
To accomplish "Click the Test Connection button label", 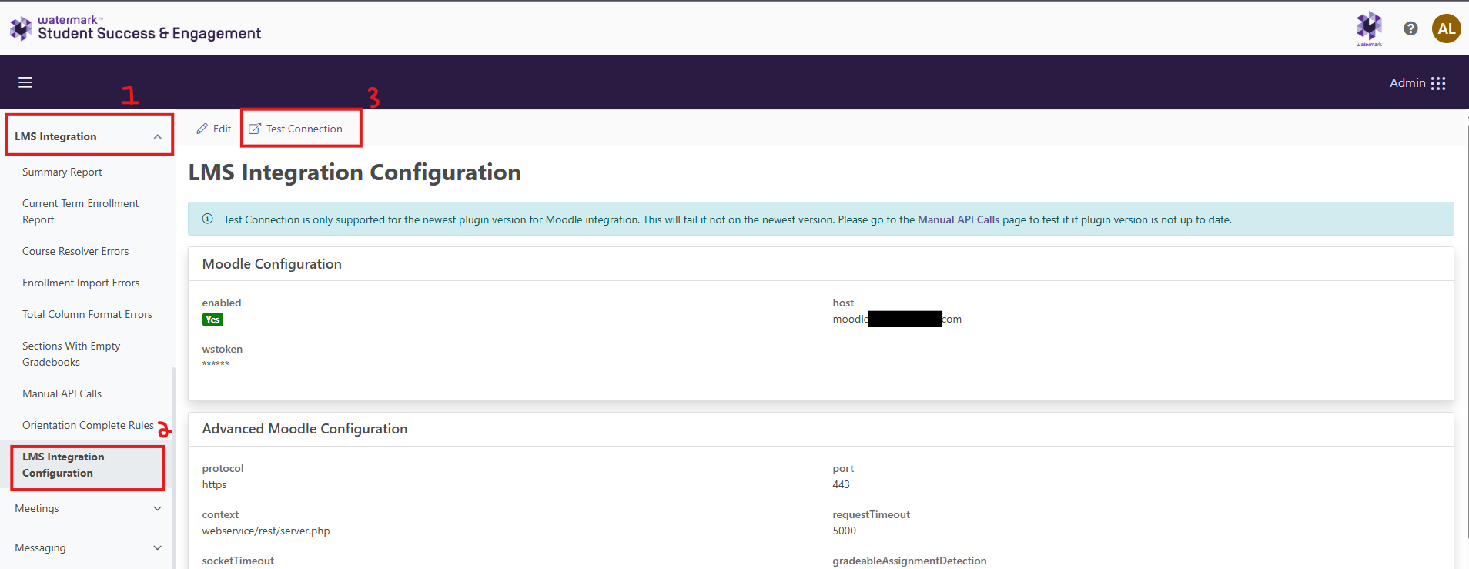I will click(x=304, y=129).
